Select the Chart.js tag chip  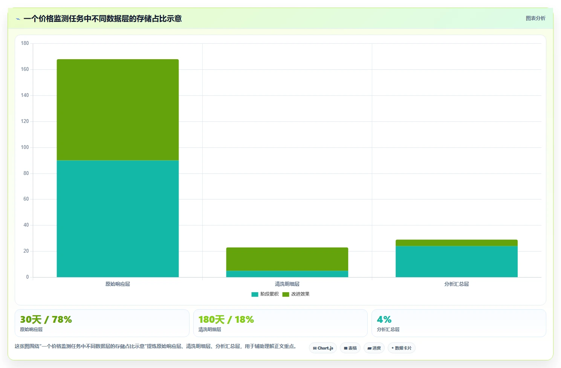323,348
